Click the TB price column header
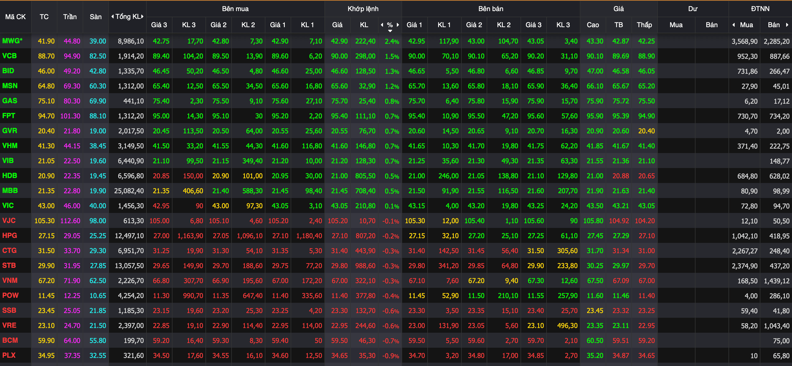The height and width of the screenshot is (366, 792). 619,25
